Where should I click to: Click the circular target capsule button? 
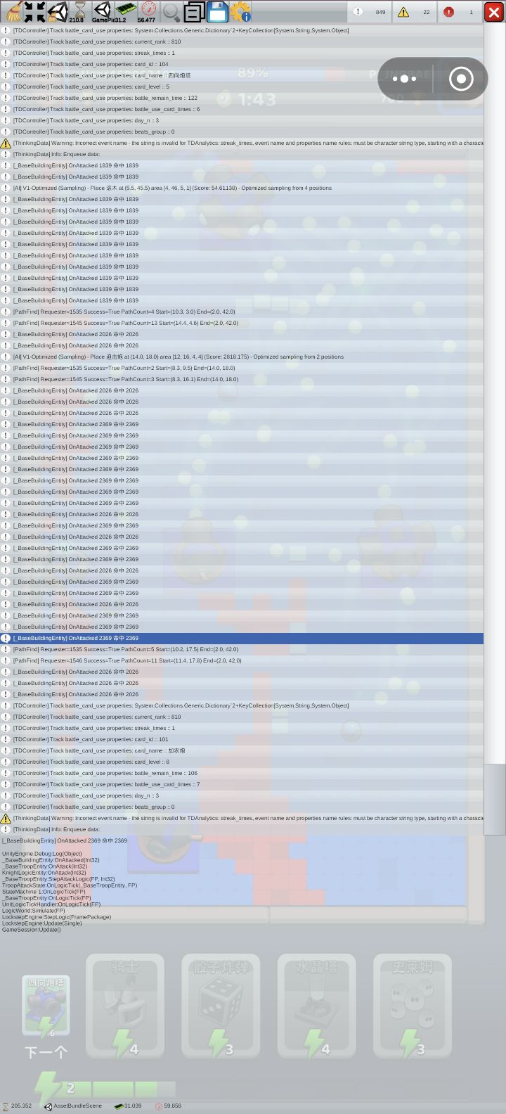coord(461,79)
